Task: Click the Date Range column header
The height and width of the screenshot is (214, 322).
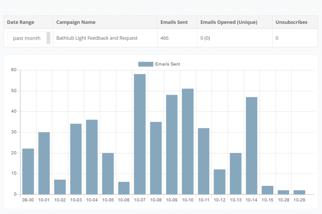Action: tap(20, 22)
